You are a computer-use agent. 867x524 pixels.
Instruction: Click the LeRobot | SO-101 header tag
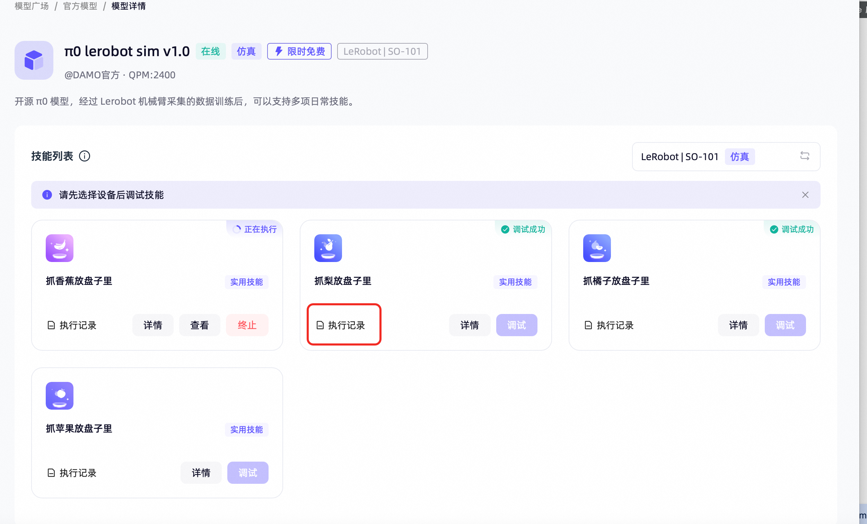pos(382,51)
